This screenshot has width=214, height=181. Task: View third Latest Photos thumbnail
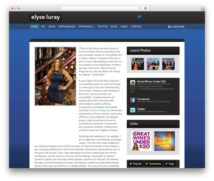(x=169, y=64)
